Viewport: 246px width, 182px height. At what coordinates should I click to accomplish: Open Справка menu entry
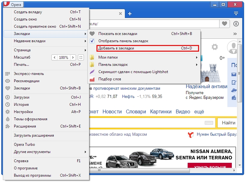(x=46, y=161)
